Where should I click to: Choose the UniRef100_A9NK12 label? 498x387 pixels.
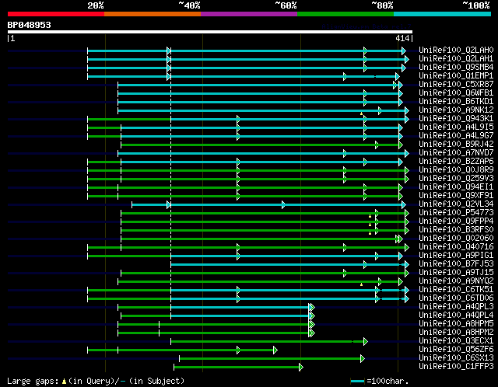[456, 110]
